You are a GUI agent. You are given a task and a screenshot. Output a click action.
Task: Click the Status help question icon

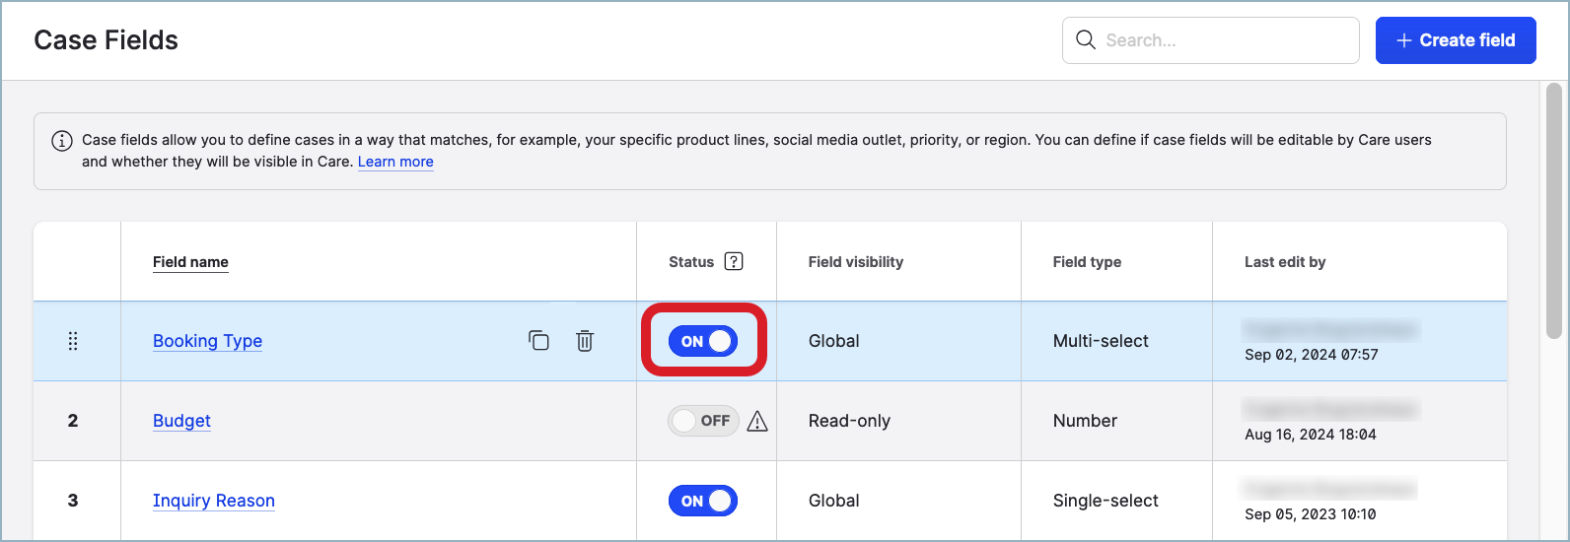pyautogui.click(x=734, y=261)
